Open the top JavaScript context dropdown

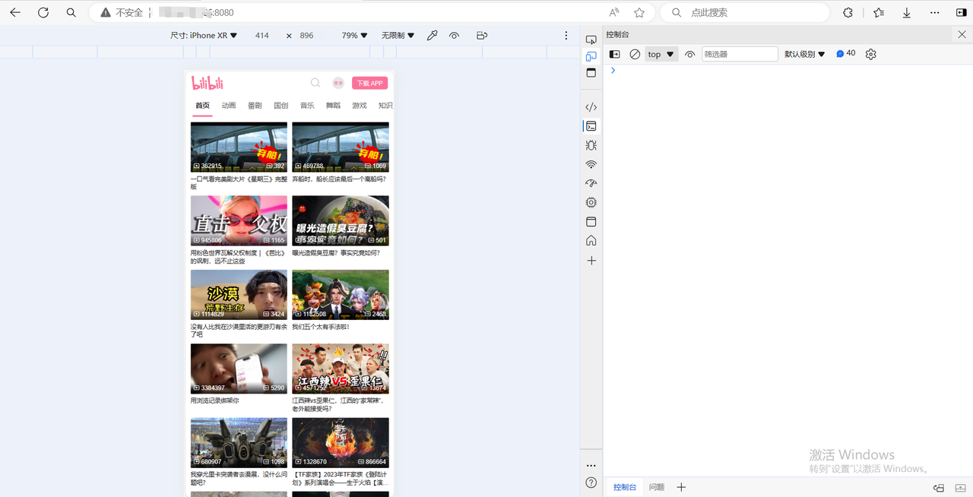(661, 55)
